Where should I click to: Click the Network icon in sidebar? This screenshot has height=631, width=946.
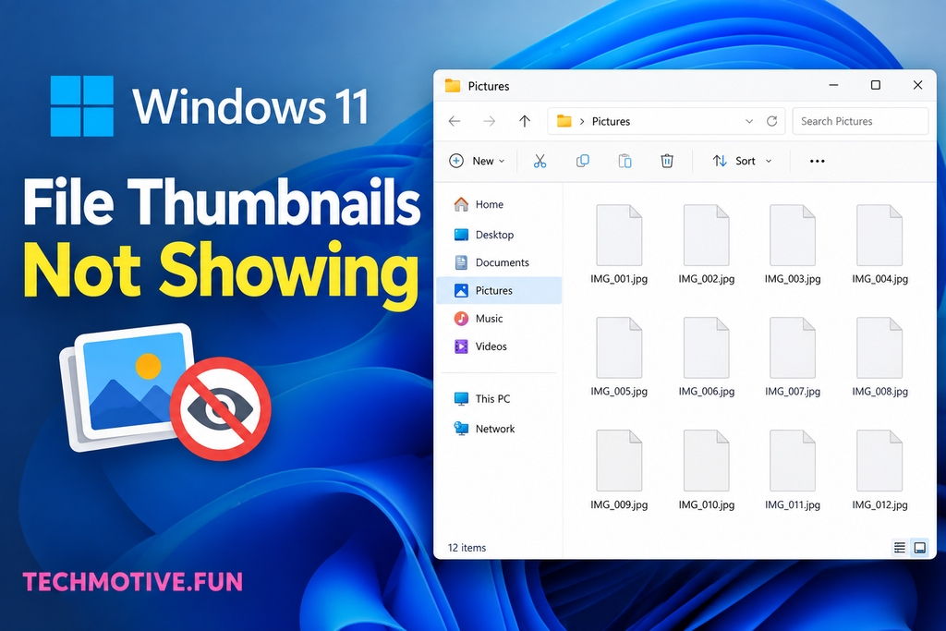pyautogui.click(x=461, y=429)
